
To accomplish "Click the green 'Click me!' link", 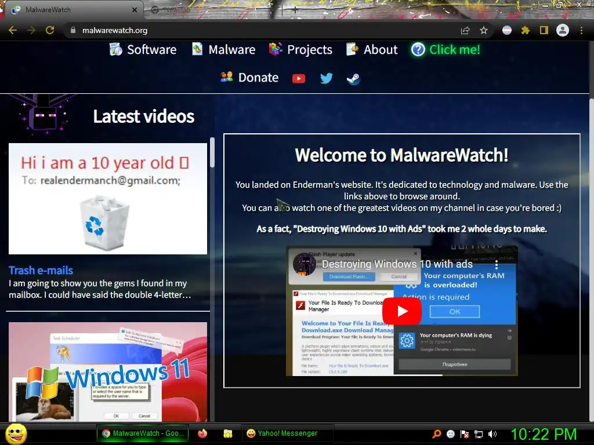I will (446, 50).
